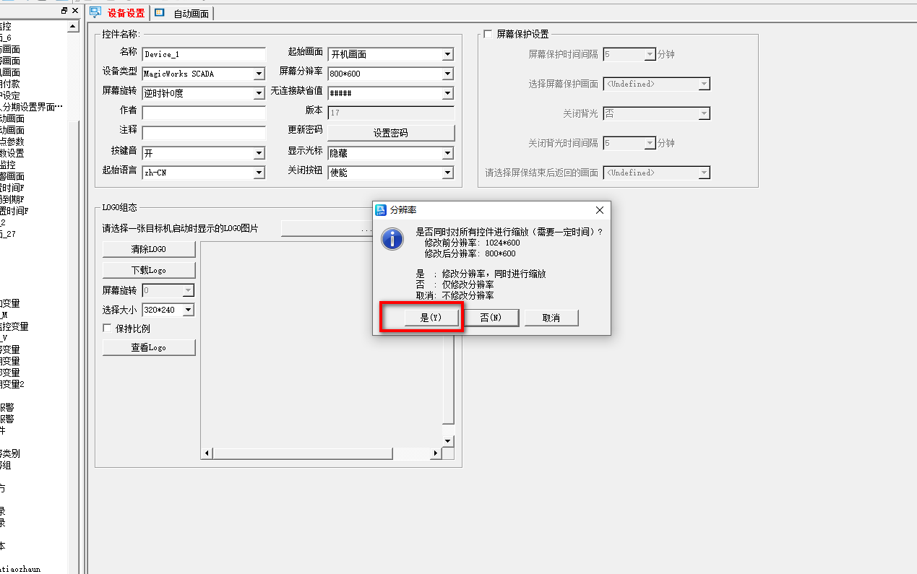Open the 选择大小 320*240 dropdown
This screenshot has width=917, height=574.
[x=189, y=310]
